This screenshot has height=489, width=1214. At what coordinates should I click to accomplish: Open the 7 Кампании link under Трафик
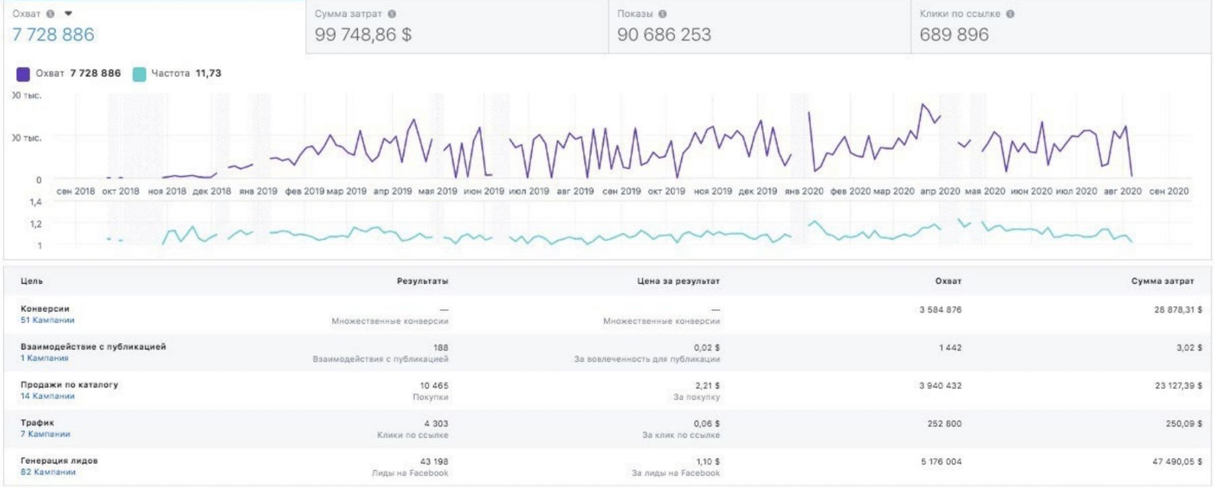45,434
